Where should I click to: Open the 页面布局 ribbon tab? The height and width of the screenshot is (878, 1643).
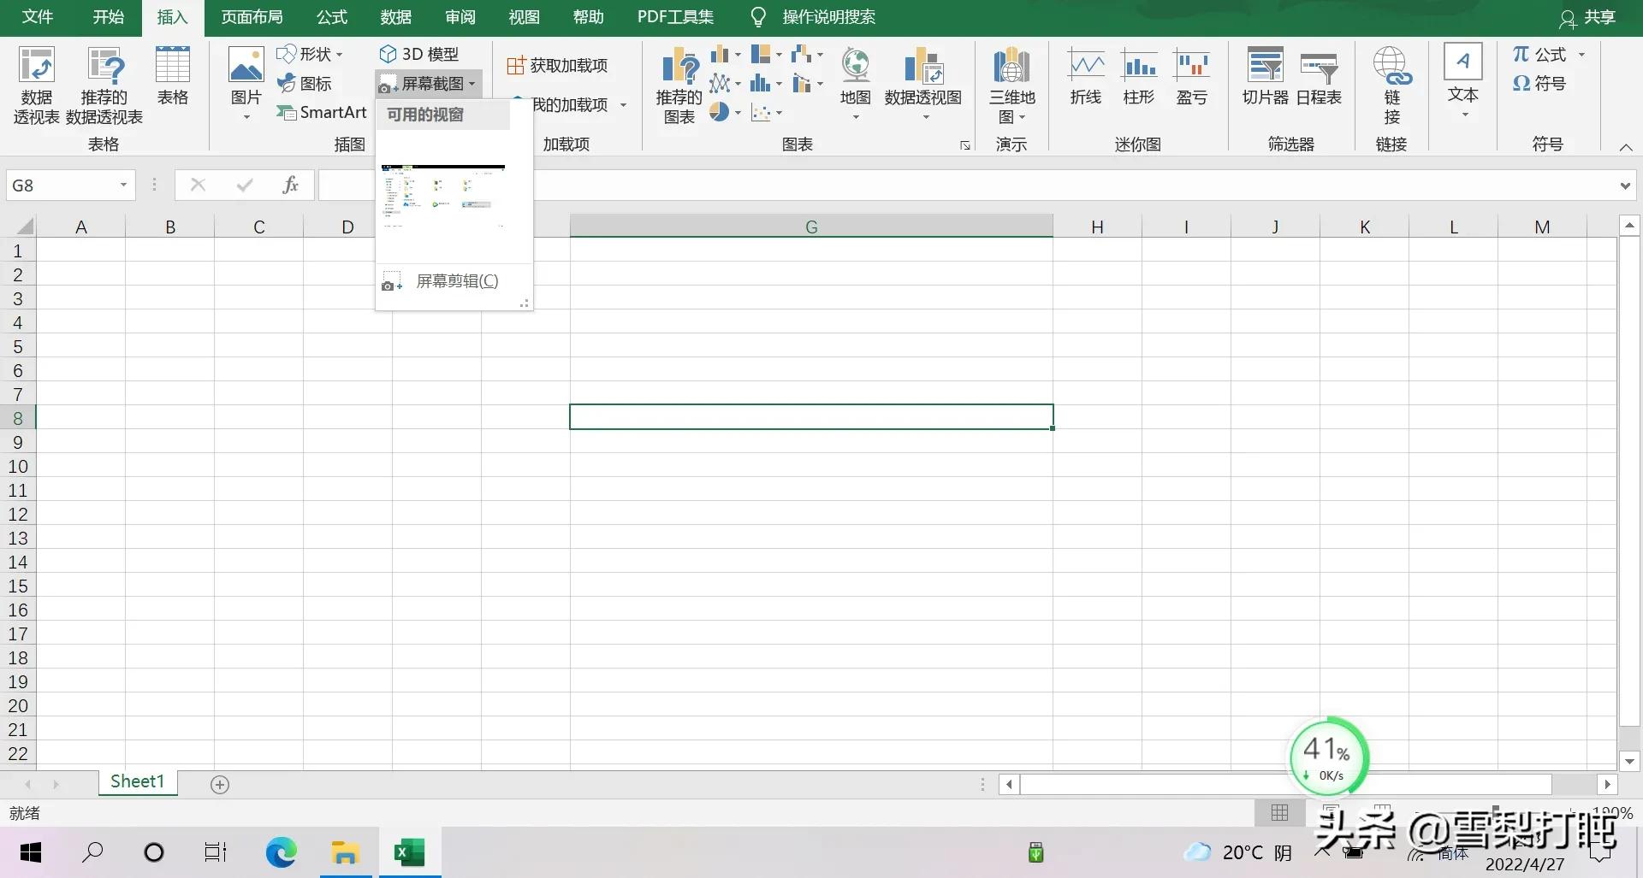pos(252,16)
